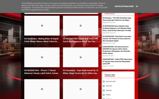Select the bencana alam label
Screen dimensions: 159x99
point(111,81)
